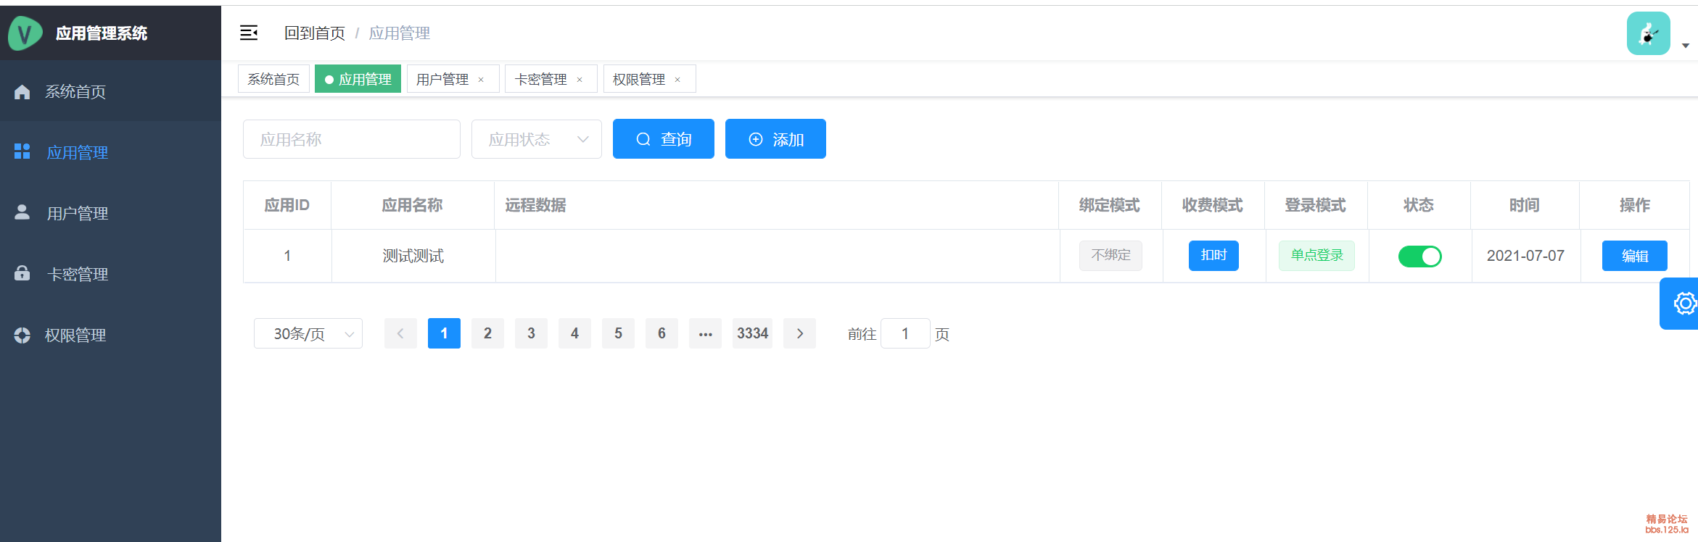Click the sidebar collapse hamburger icon

(249, 33)
